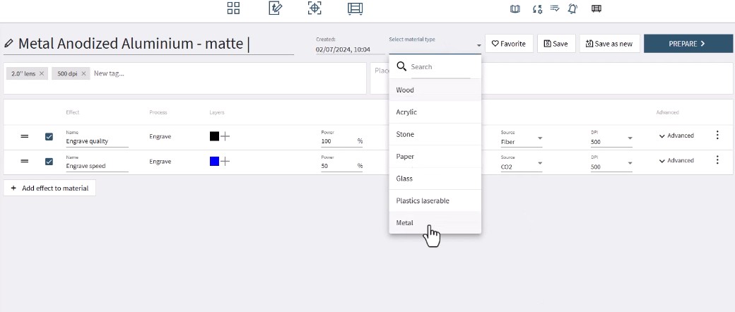Uncheck the Engrave quality effect checkbox

point(49,137)
